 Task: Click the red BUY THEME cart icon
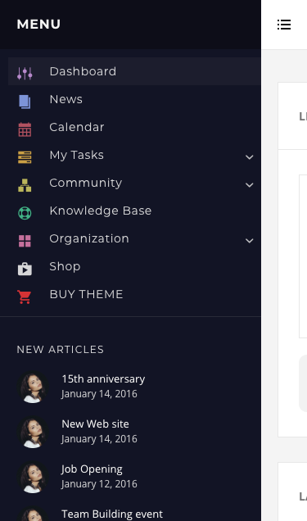click(25, 297)
